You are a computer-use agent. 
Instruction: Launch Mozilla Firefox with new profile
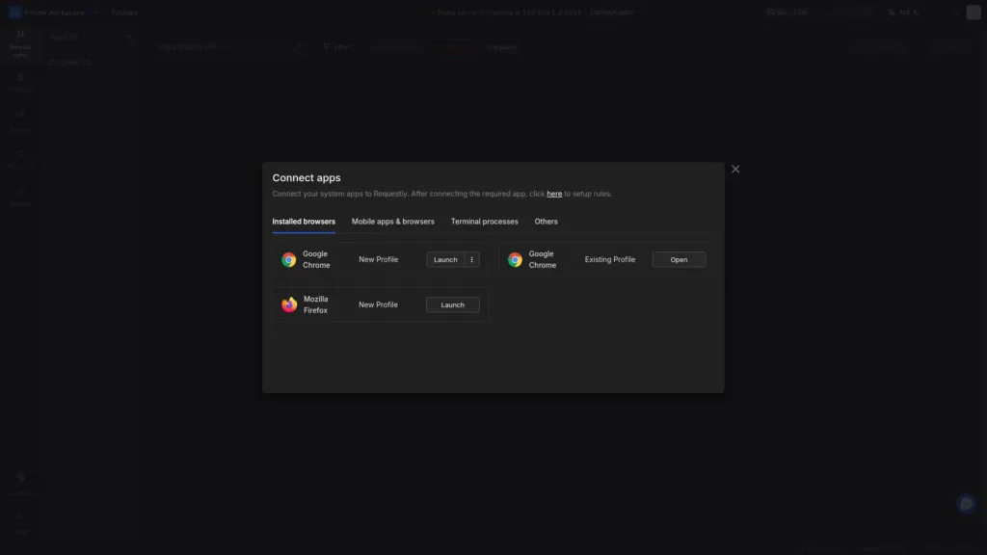pyautogui.click(x=452, y=305)
